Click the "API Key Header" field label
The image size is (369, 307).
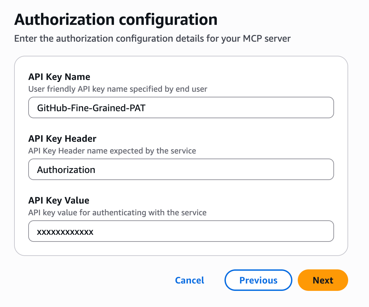pyautogui.click(x=62, y=139)
